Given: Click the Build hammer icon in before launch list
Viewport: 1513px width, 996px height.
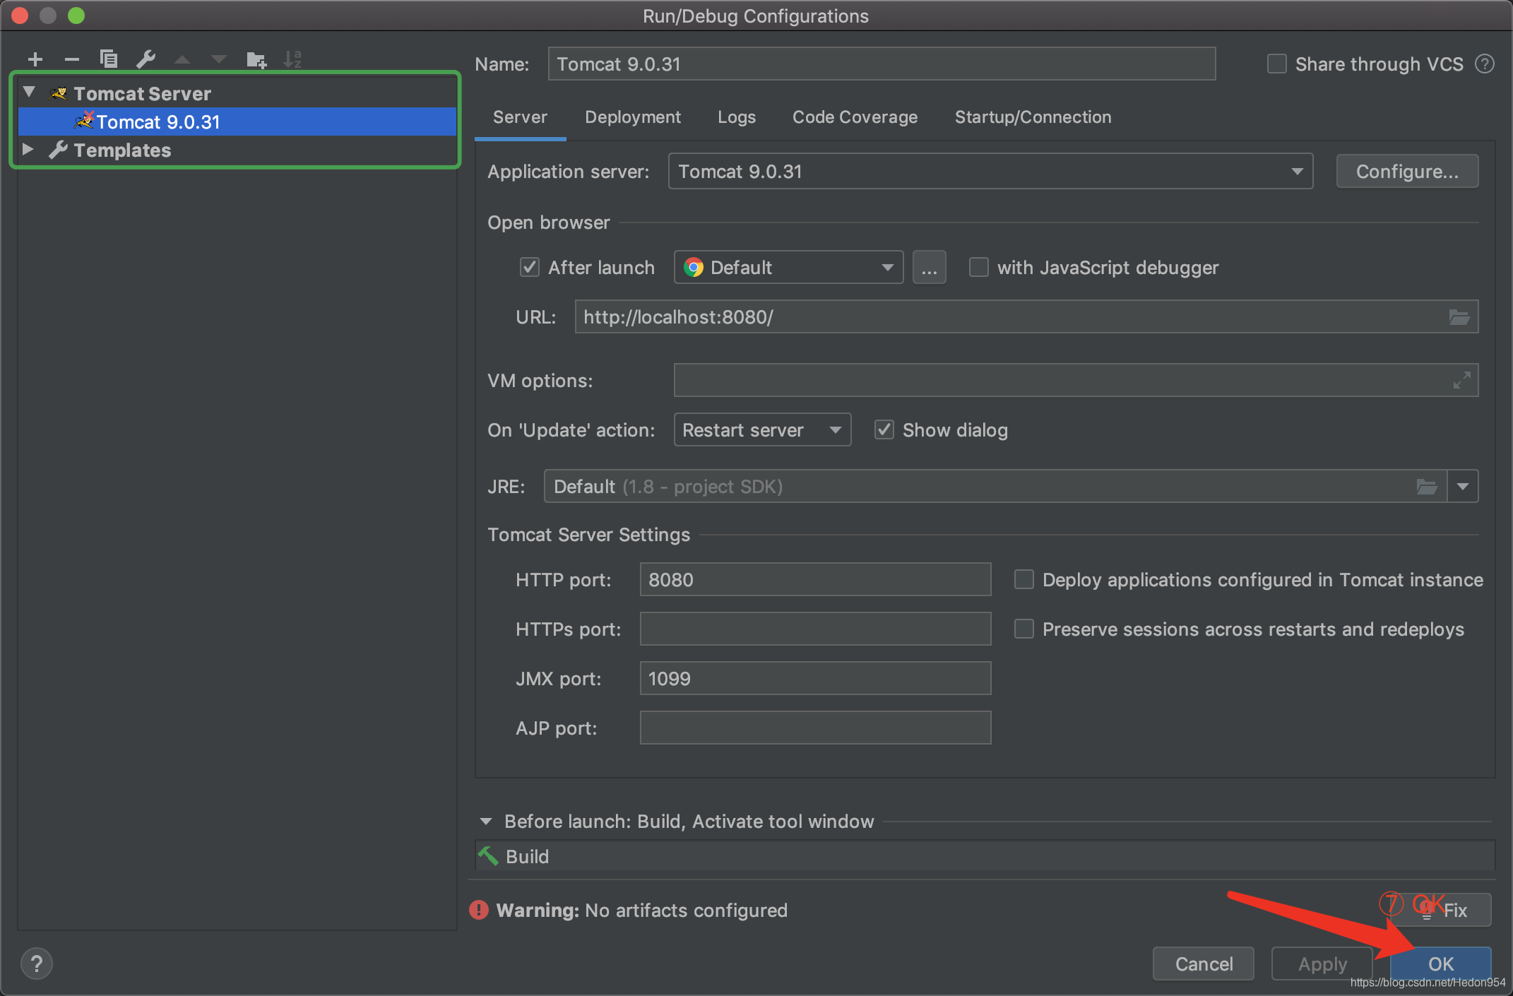Looking at the screenshot, I should tap(488, 856).
